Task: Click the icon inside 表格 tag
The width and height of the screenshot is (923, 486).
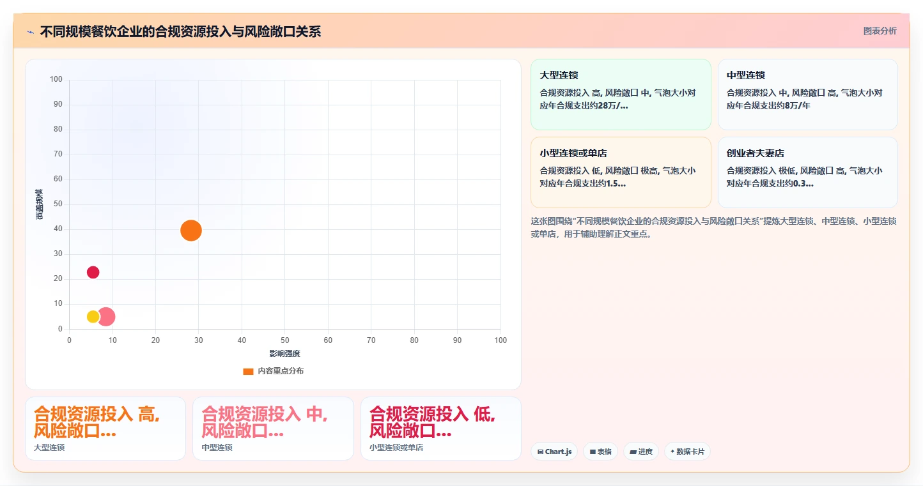Action: pos(593,452)
